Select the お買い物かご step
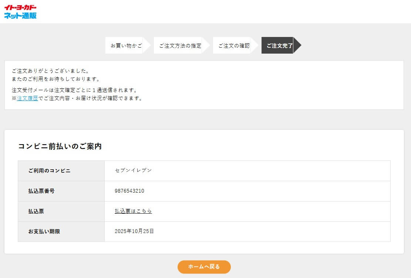Image resolution: width=411 pixels, height=278 pixels. point(126,45)
